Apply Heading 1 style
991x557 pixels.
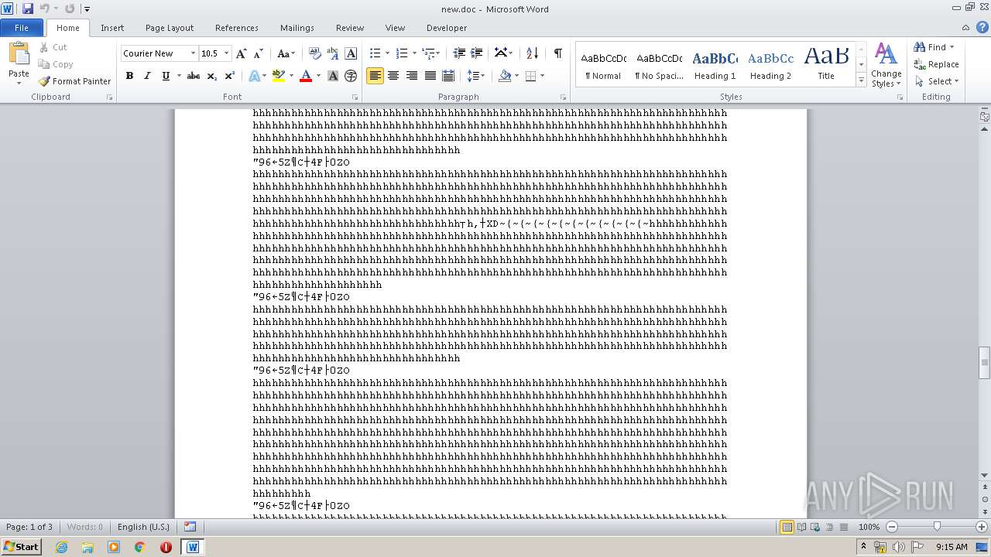coord(715,65)
